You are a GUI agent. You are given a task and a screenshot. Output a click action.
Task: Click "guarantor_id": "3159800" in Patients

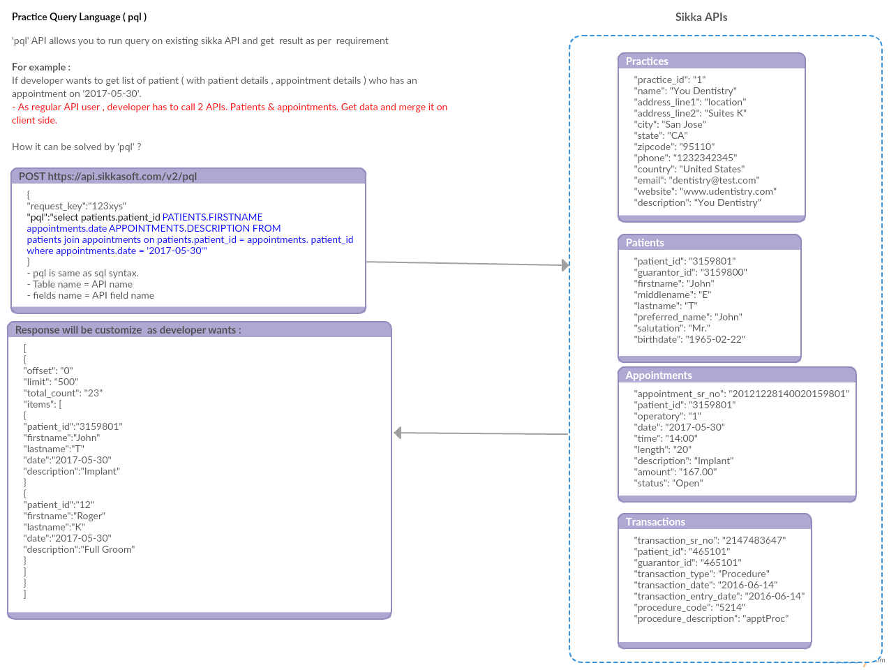690,272
